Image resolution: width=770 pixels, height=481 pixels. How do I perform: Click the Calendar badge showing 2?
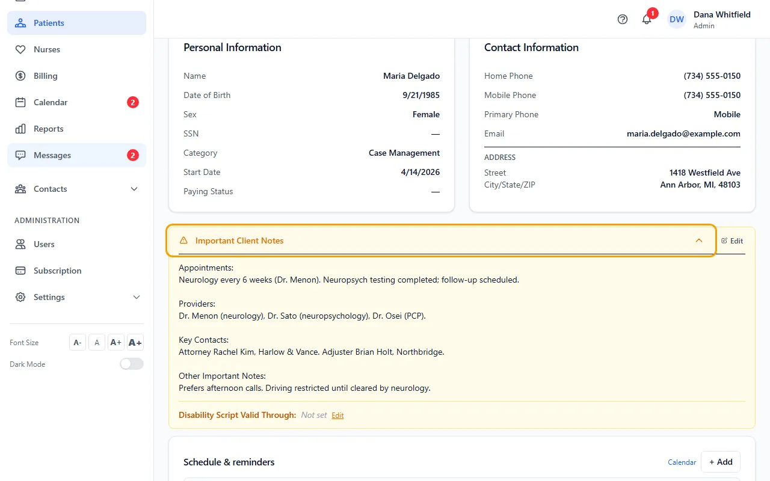133,102
